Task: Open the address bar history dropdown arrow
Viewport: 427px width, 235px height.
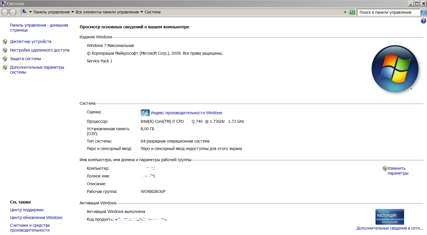Action: click(x=345, y=12)
